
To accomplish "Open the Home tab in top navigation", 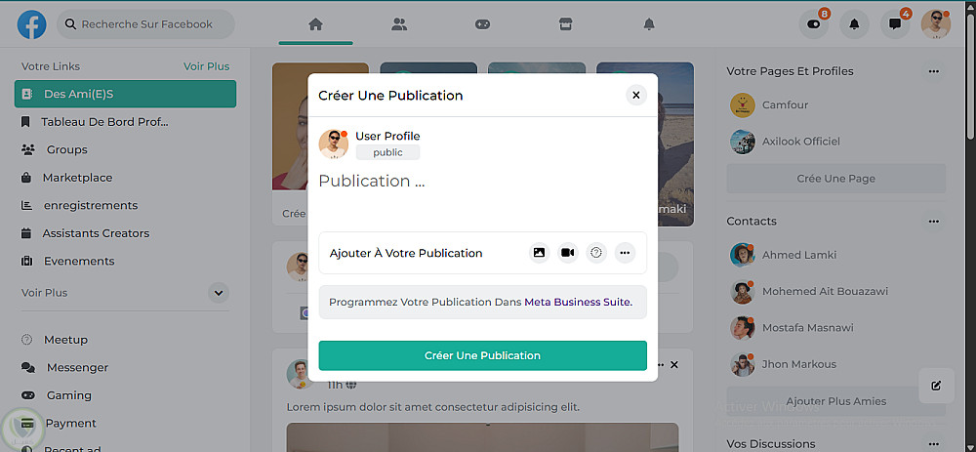I will [315, 24].
